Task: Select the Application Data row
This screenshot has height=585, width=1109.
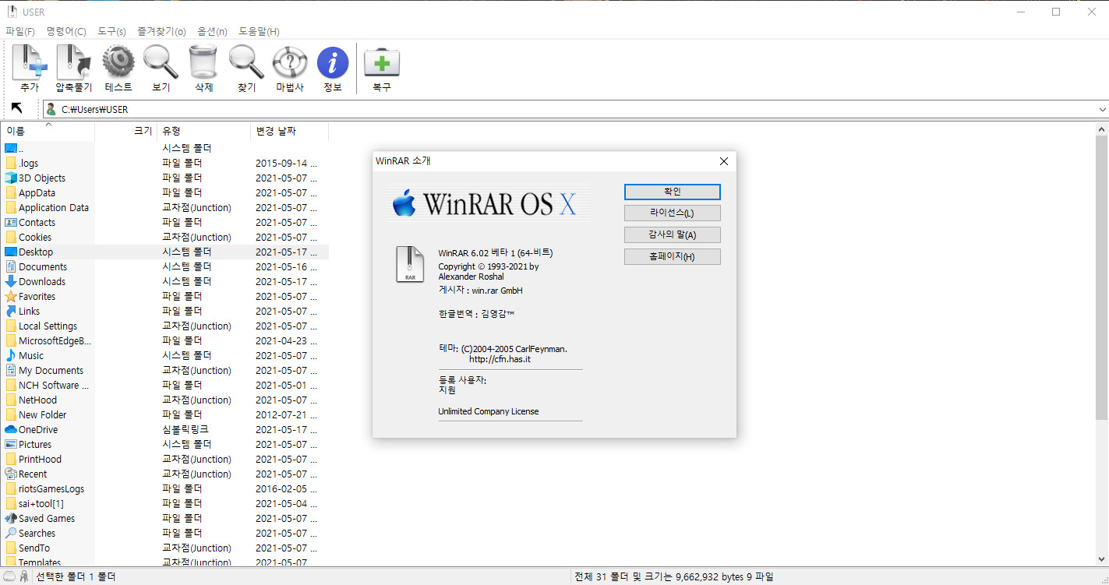Action: (x=164, y=207)
